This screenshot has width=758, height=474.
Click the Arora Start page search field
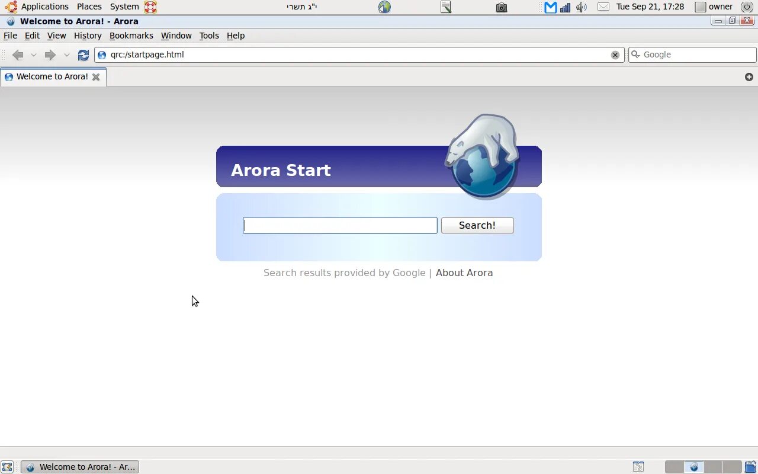pos(340,225)
